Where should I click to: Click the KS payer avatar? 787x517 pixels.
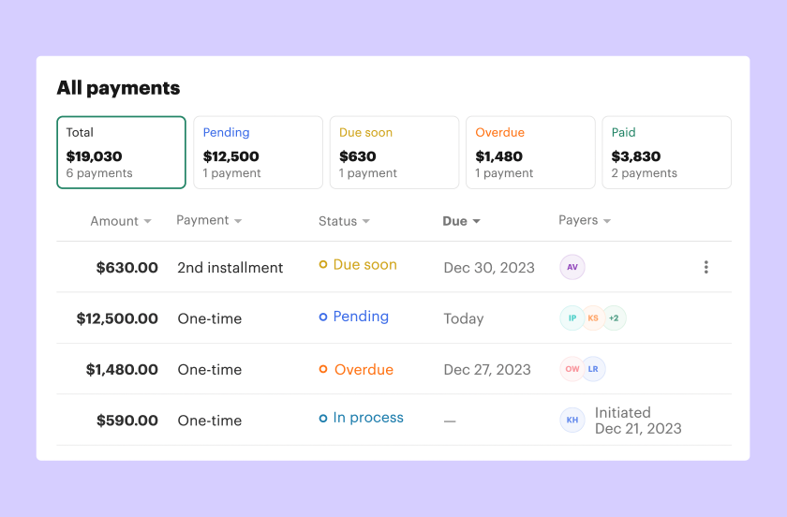click(593, 318)
